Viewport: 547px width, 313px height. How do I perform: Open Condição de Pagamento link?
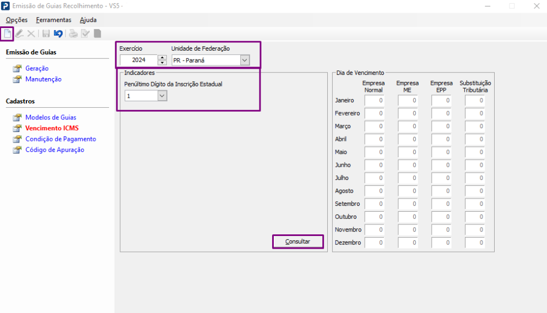[61, 139]
